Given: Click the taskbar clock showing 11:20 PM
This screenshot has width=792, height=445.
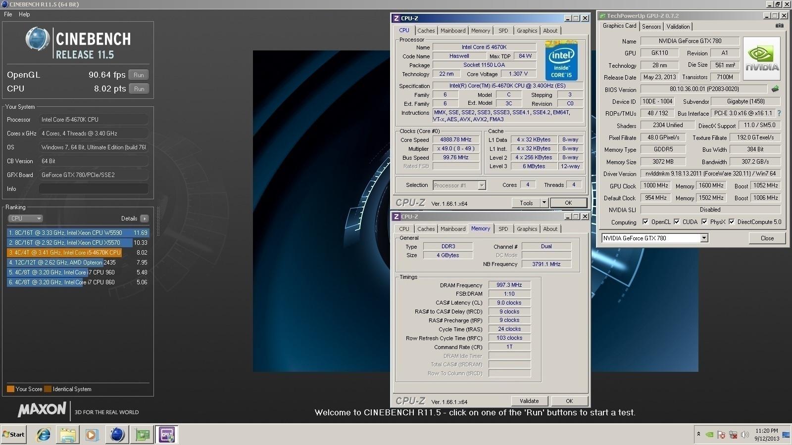Looking at the screenshot, I should click(766, 435).
